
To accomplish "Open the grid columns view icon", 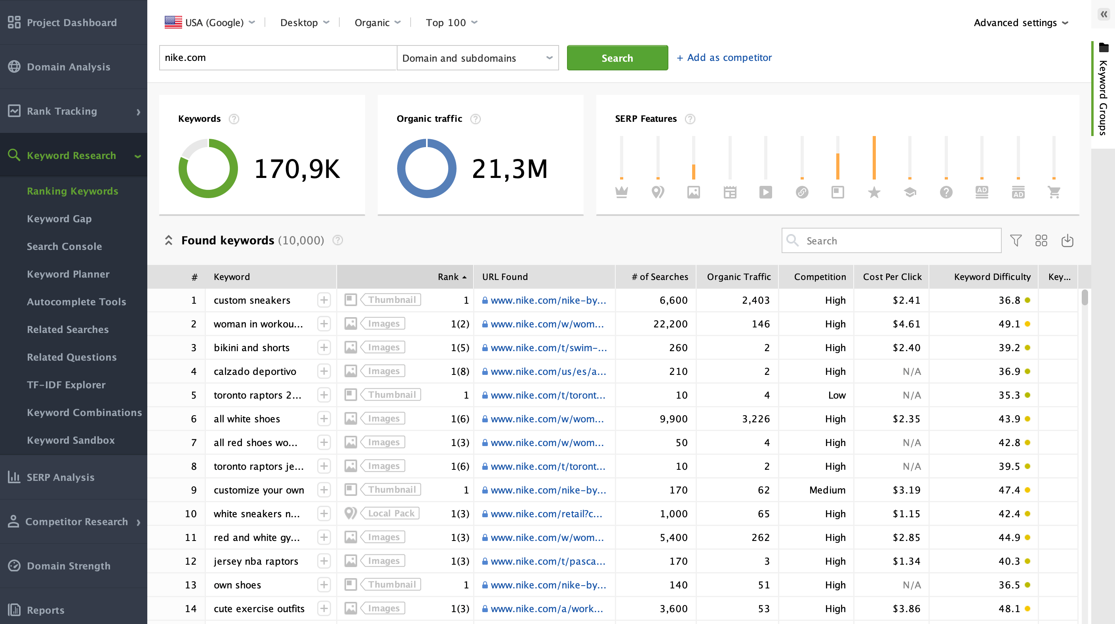I will [x=1041, y=240].
